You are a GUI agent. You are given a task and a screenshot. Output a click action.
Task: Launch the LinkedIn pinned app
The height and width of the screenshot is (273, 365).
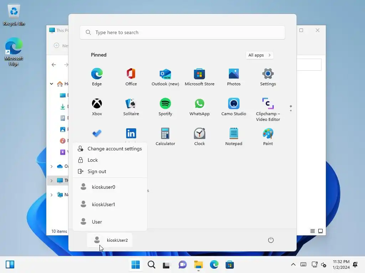131,133
